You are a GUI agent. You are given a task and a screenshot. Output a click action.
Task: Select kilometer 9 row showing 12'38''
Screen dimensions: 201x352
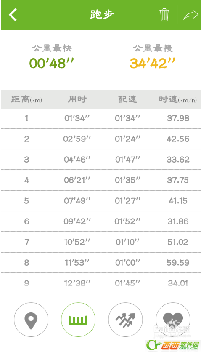101,284
